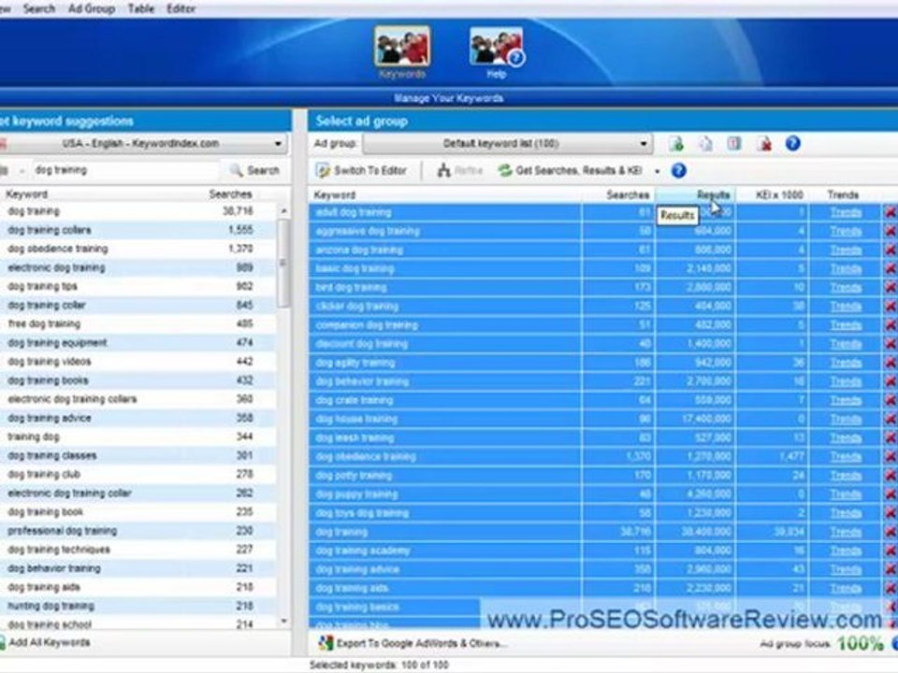
Task: Sort by Results column header
Action: [695, 195]
